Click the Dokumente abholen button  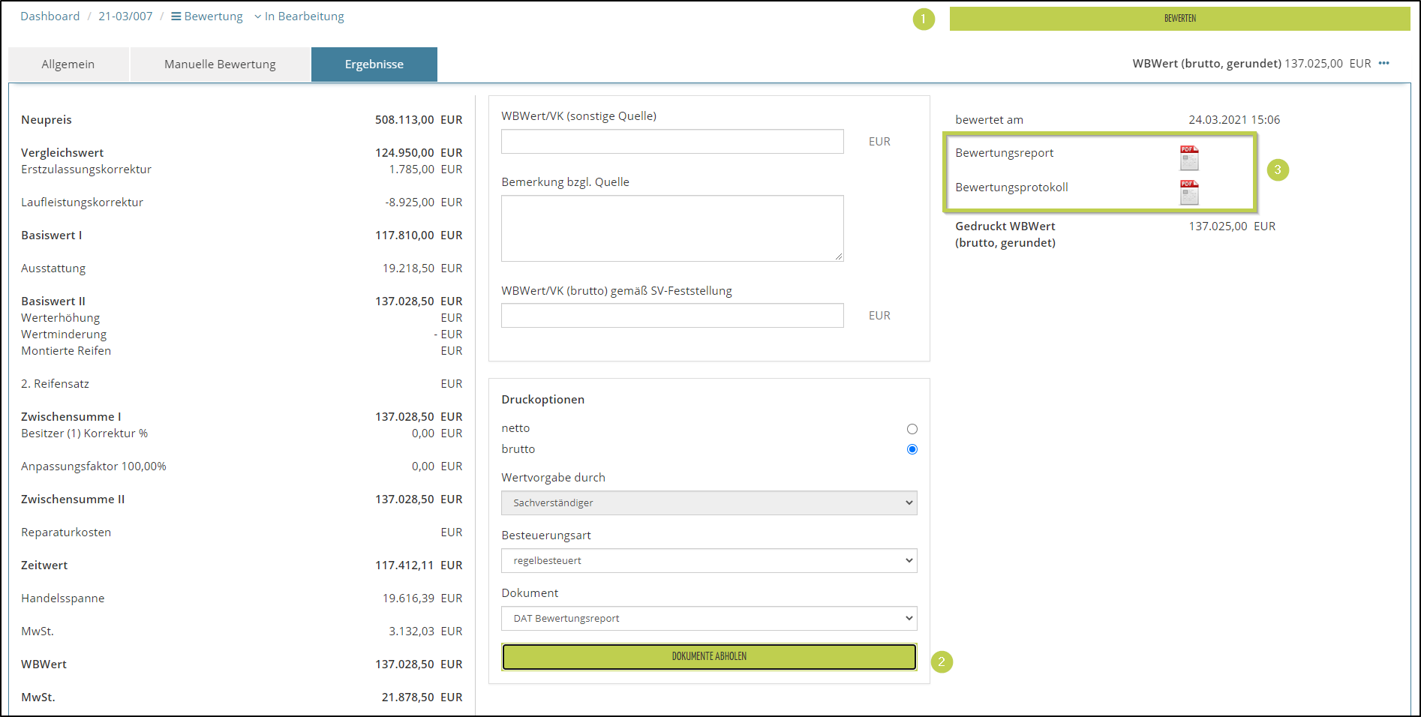708,656
